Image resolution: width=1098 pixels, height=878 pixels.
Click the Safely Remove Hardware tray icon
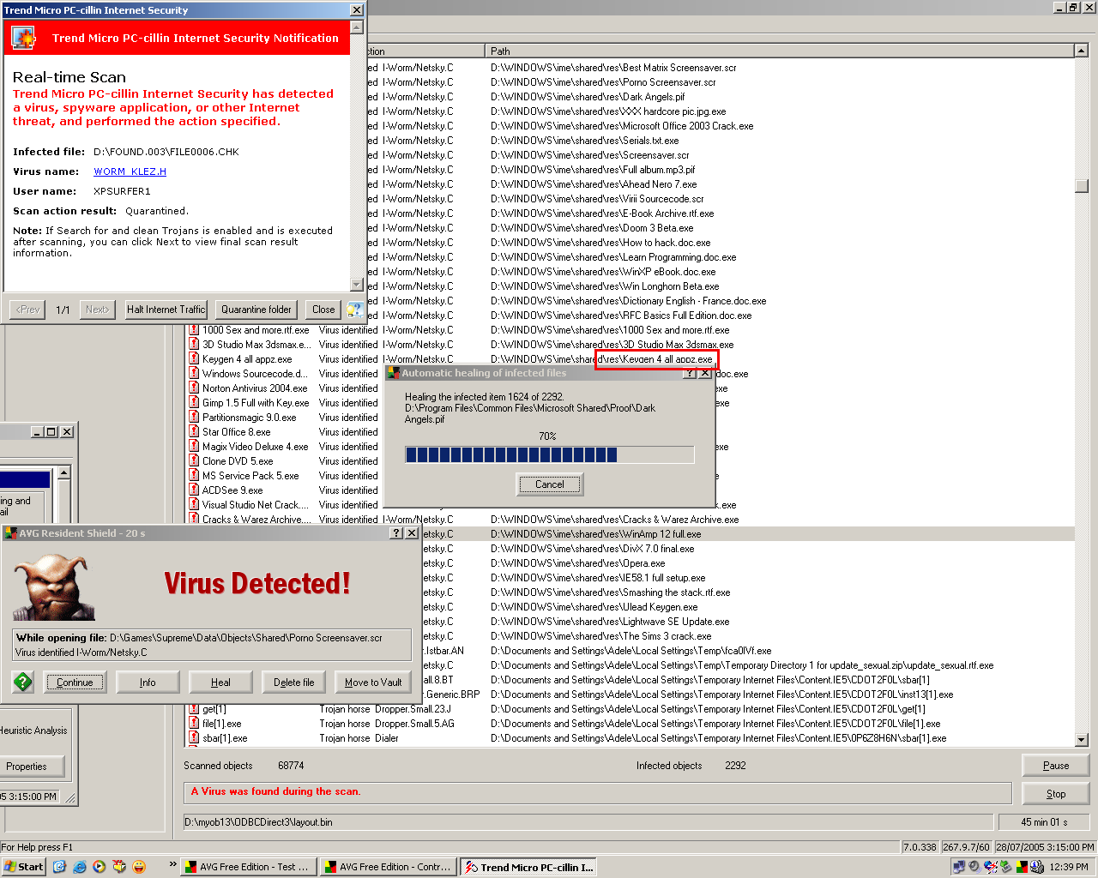coord(1005,867)
